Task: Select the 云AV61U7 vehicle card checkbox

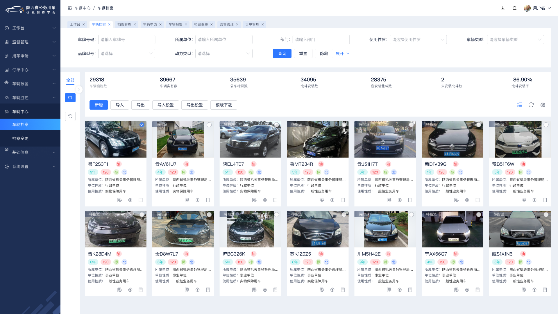Action: [209, 125]
